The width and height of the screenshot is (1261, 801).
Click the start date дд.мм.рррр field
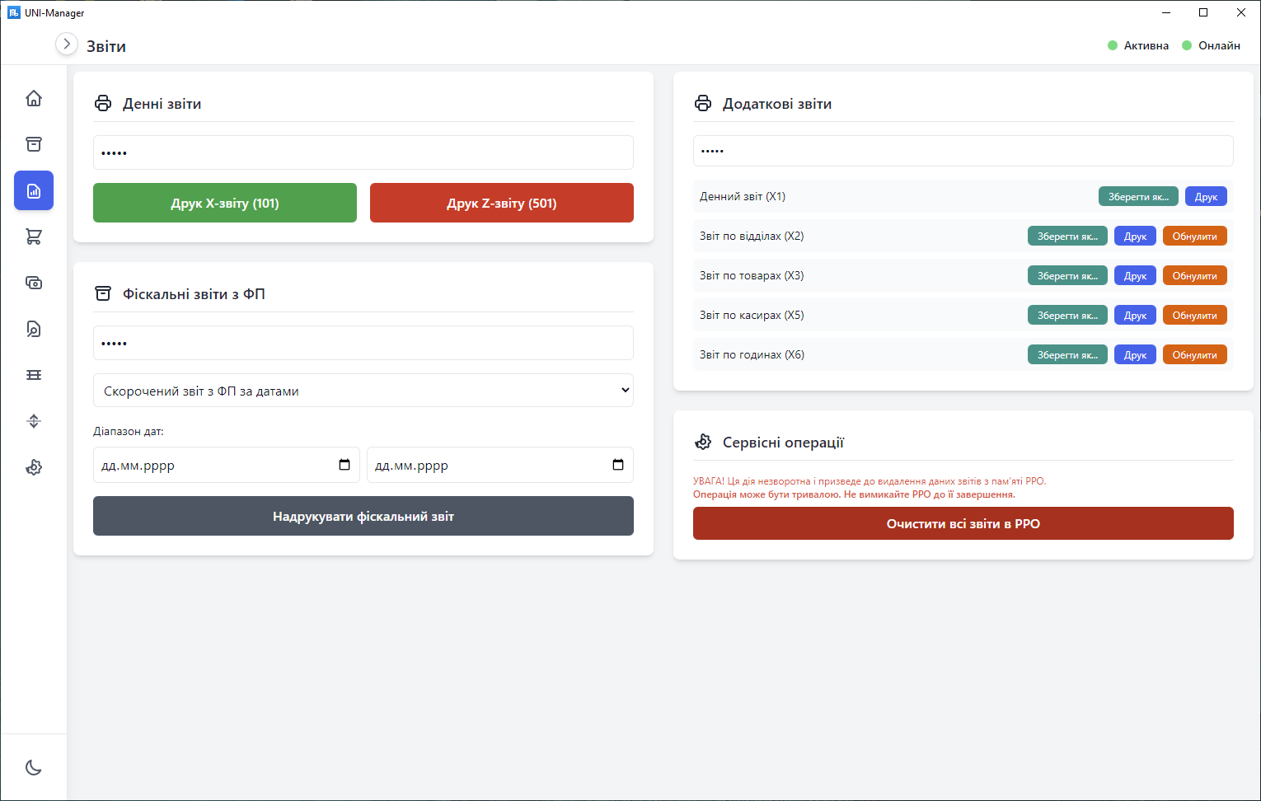tap(227, 465)
